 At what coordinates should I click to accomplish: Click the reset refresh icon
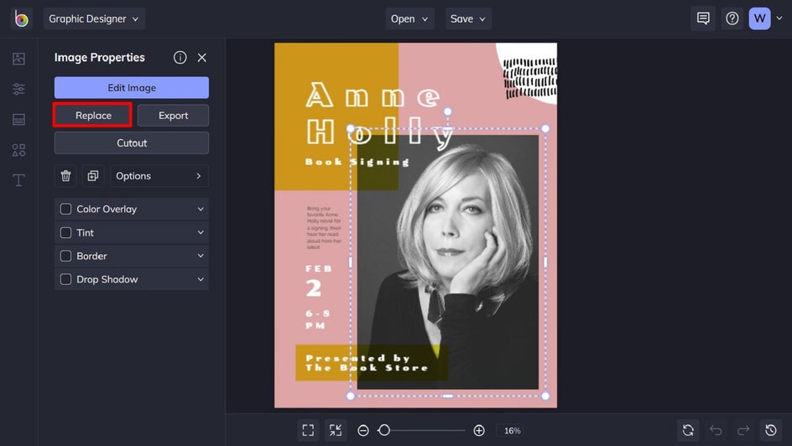tap(688, 430)
